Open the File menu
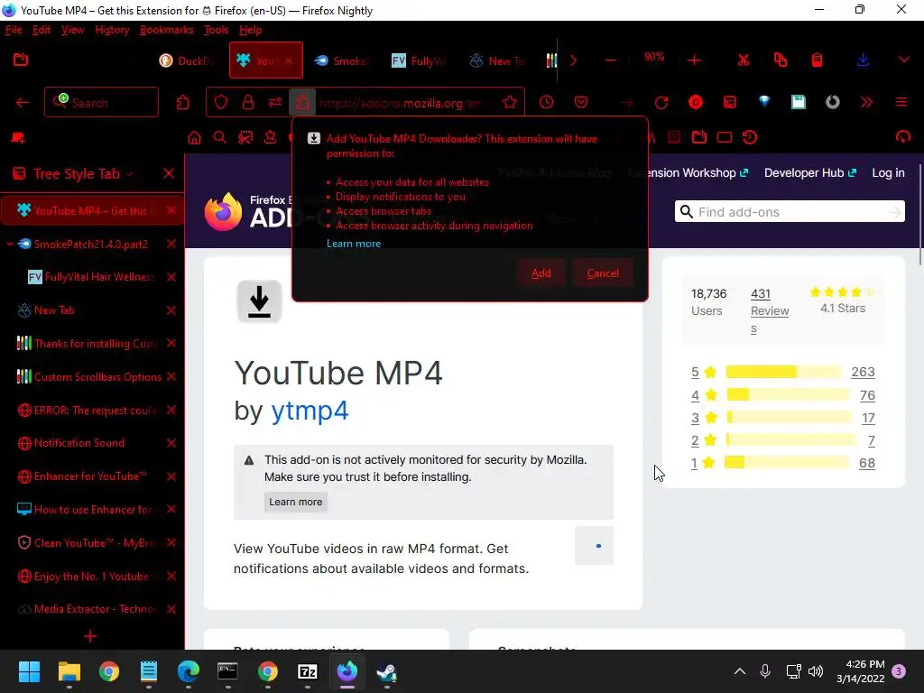The height and width of the screenshot is (693, 924). [x=14, y=30]
